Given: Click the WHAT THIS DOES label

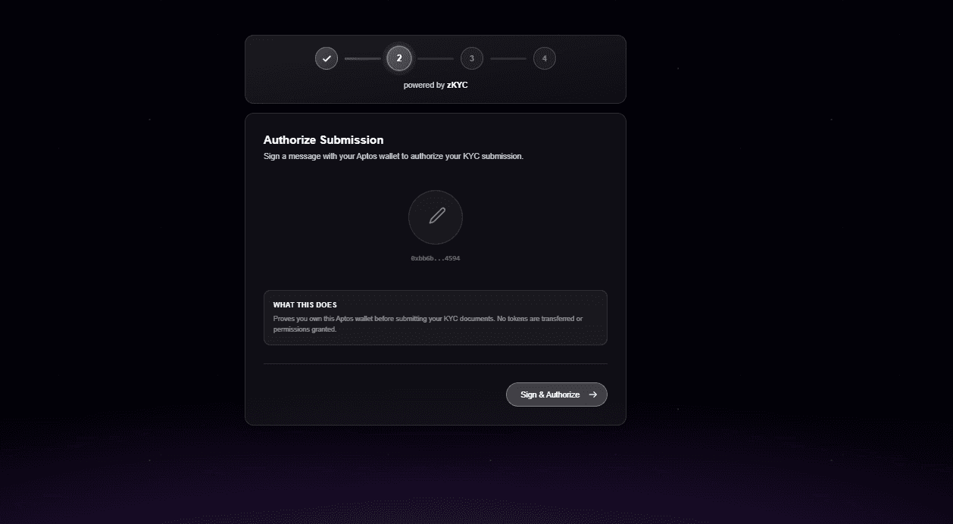Looking at the screenshot, I should point(305,305).
